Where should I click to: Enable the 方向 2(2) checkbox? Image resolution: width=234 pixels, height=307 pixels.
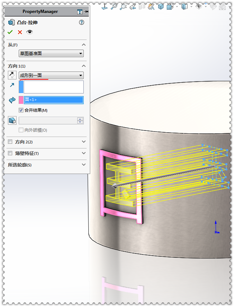point(10,142)
